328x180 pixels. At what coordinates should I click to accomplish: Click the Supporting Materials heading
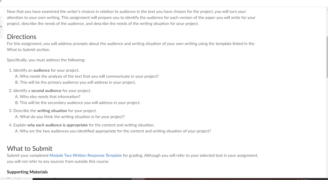27,172
